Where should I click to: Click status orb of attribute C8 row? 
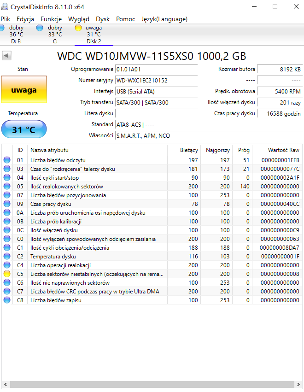coord(7,300)
